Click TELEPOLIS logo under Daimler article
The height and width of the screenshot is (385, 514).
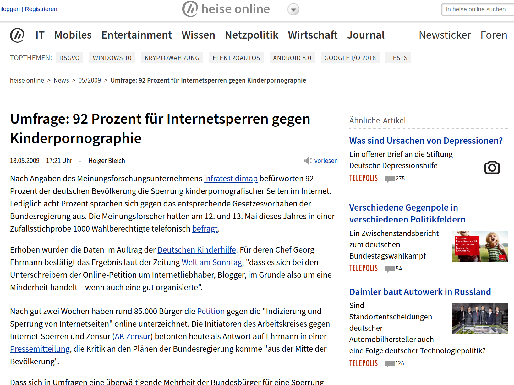pyautogui.click(x=364, y=363)
